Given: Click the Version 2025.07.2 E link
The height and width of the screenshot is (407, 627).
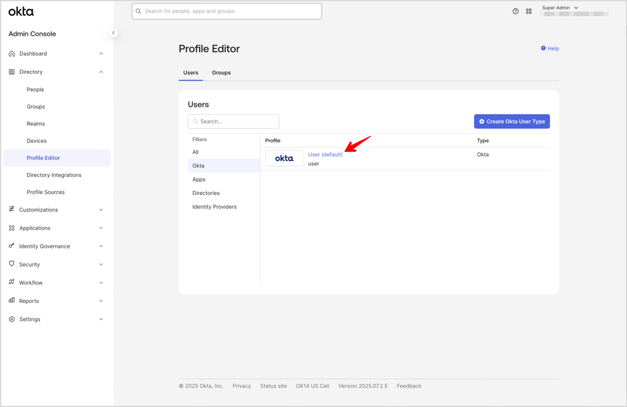Looking at the screenshot, I should [362, 386].
